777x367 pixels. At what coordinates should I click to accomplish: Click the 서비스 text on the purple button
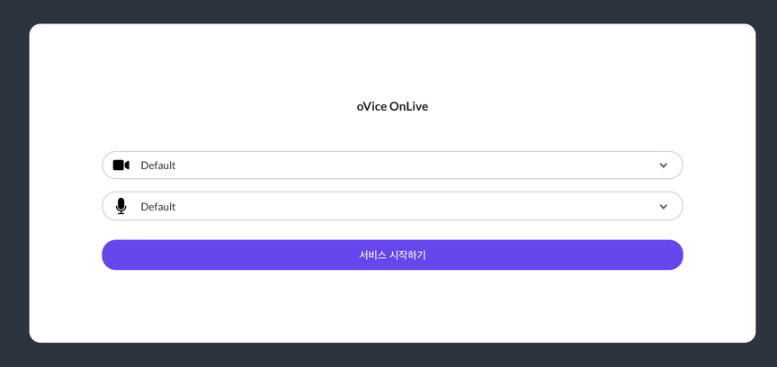(x=372, y=255)
